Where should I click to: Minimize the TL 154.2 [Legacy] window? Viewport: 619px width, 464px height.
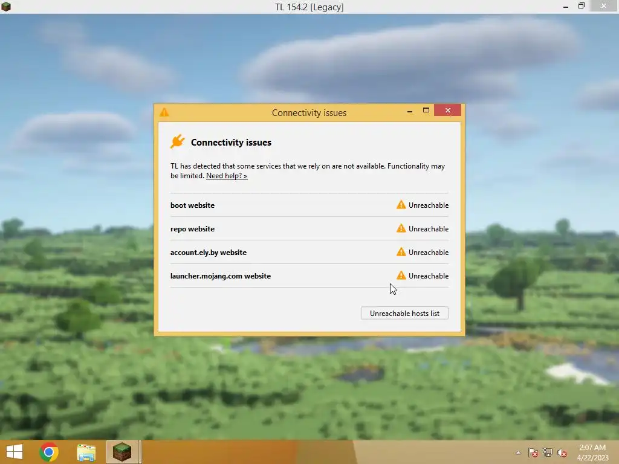[x=566, y=6]
